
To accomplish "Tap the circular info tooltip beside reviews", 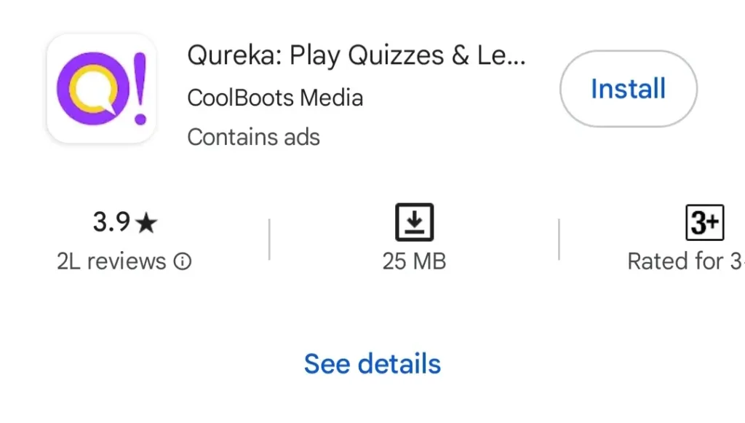I will click(184, 261).
